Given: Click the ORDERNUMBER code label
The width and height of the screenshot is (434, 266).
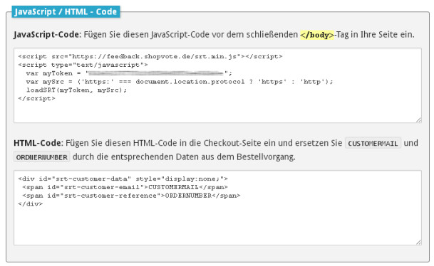Looking at the screenshot, I should 42,157.
